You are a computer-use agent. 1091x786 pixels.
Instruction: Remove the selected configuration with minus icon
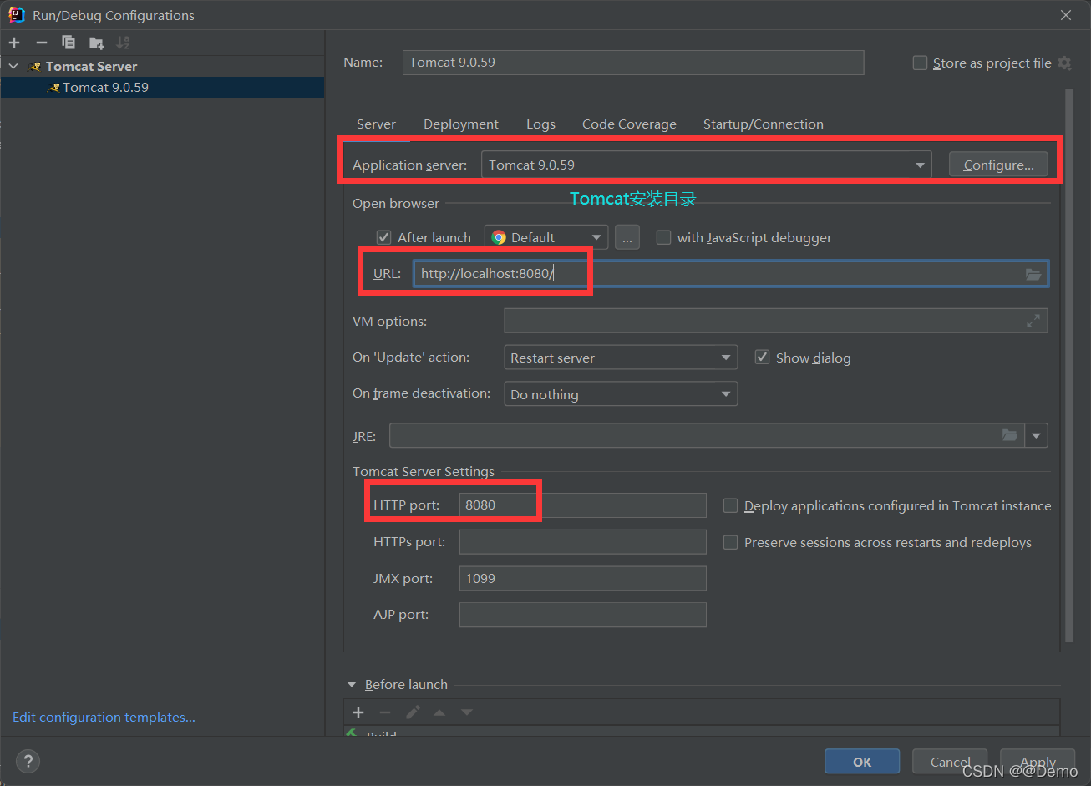tap(42, 43)
